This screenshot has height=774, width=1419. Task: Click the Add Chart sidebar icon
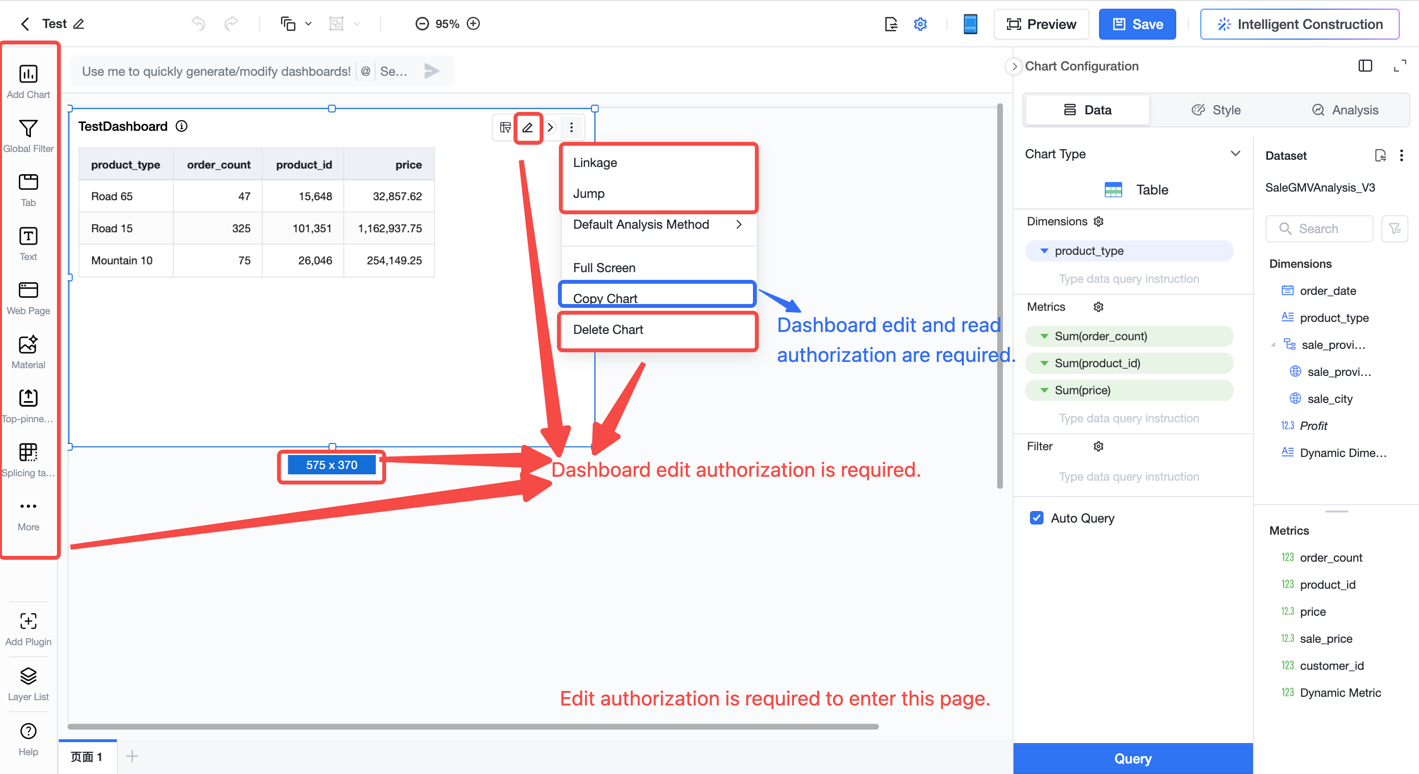[28, 74]
